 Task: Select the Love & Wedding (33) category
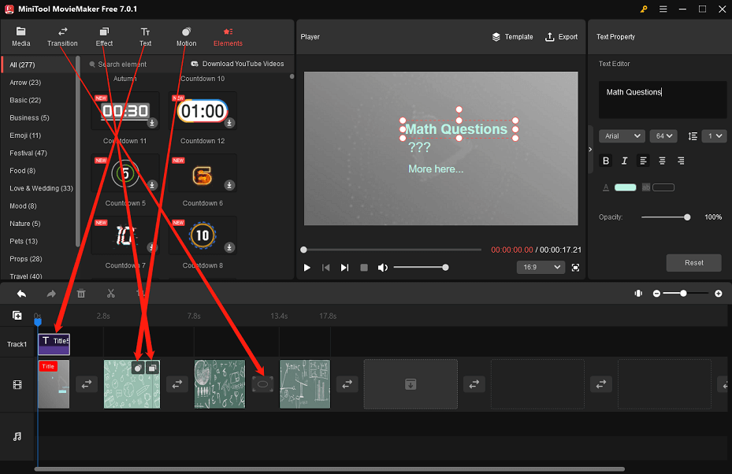coord(41,188)
